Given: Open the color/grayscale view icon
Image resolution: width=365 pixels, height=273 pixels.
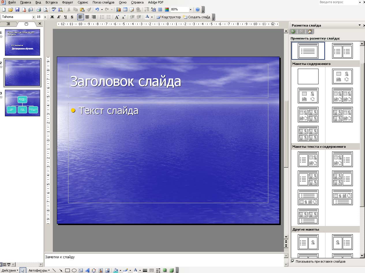Looking at the screenshot, I should click(167, 10).
